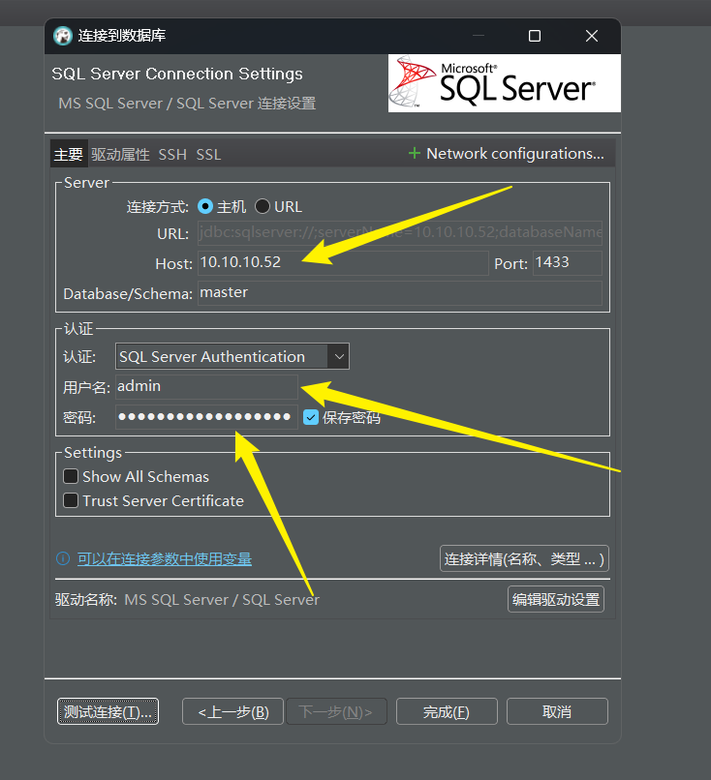The width and height of the screenshot is (711, 780).
Task: Uncheck the 保存密码 checkbox
Action: click(x=311, y=417)
